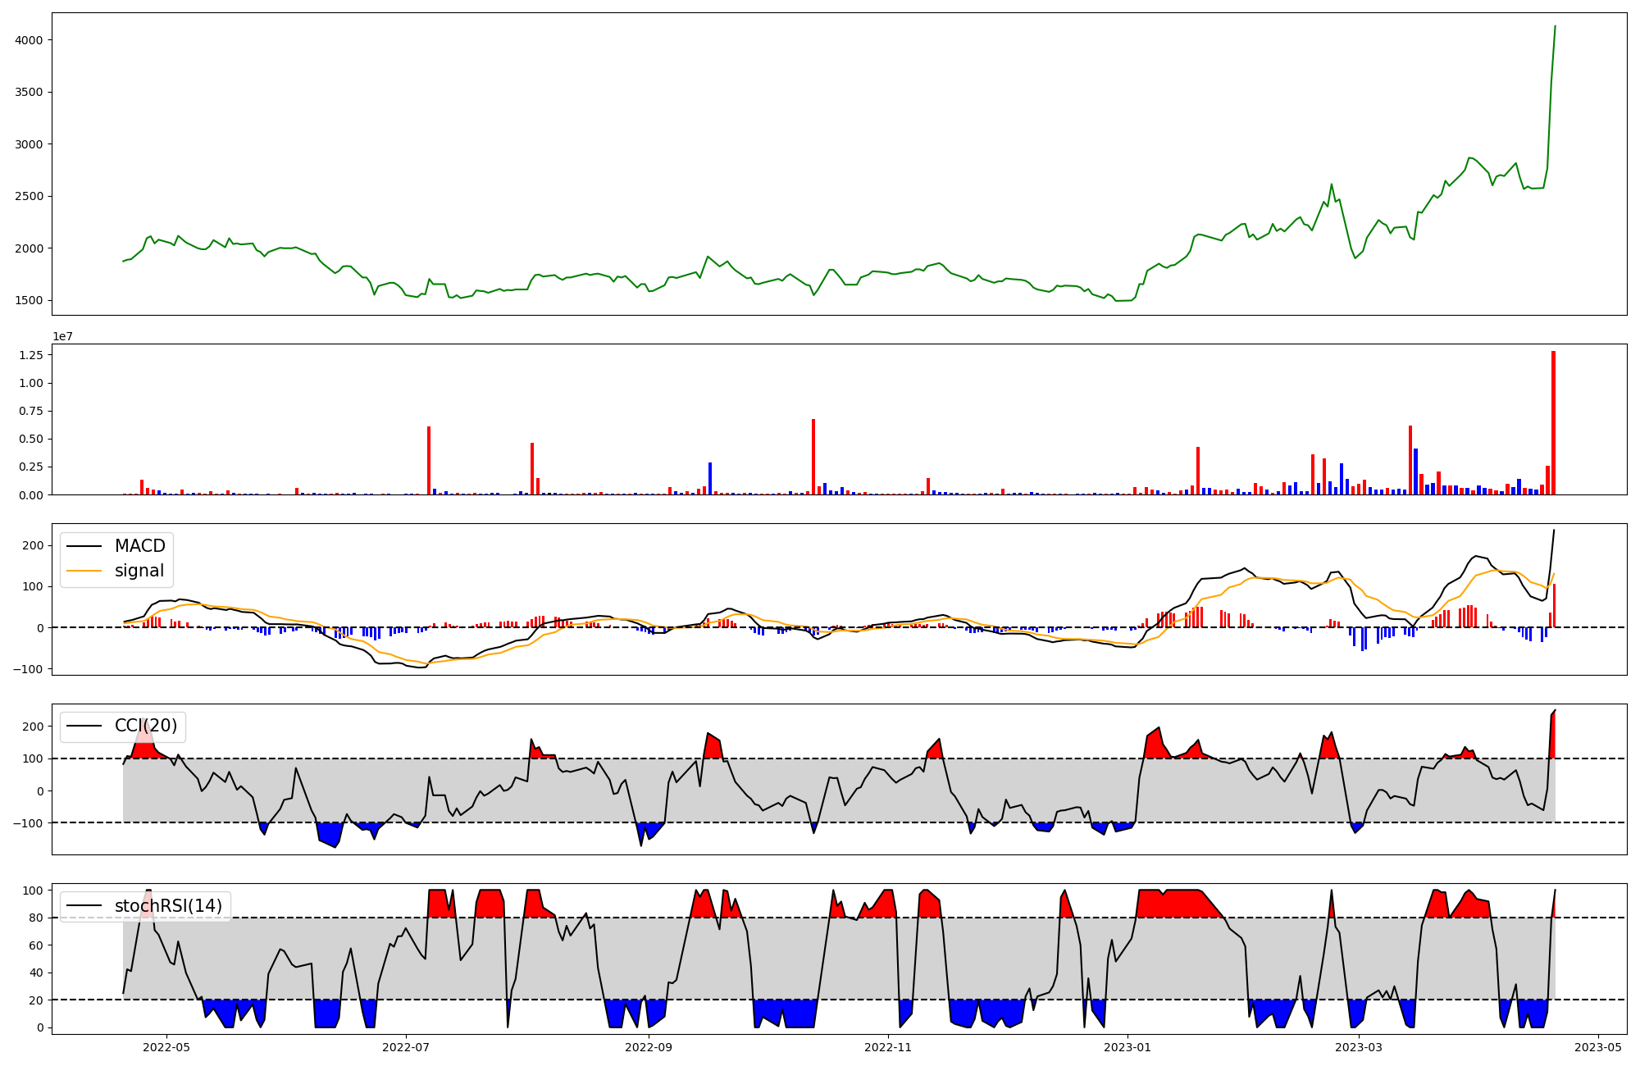Image resolution: width=1640 pixels, height=1066 pixels.
Task: Select the 2023-03 date label
Action: coord(1359,1047)
